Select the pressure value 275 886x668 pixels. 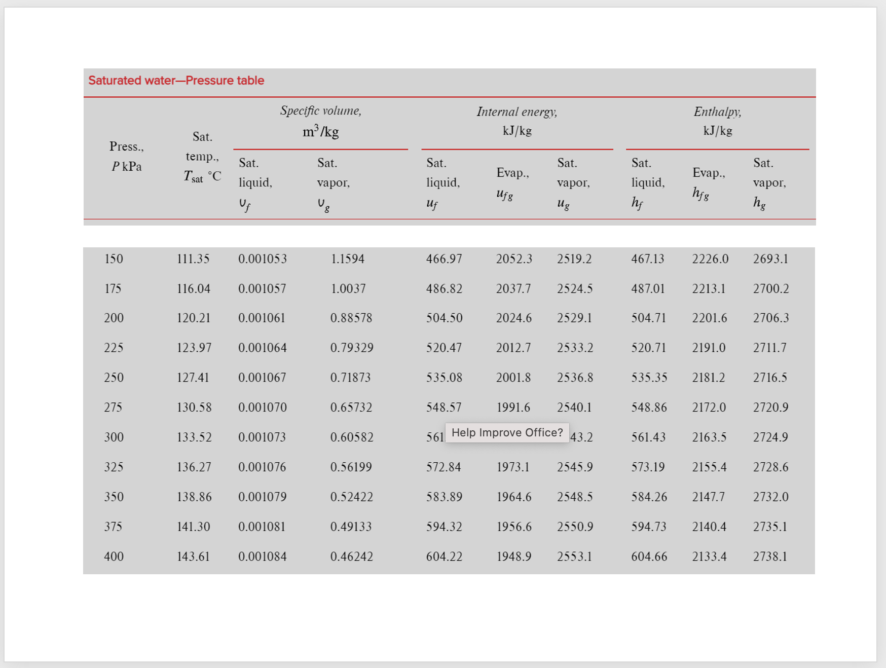tap(114, 407)
